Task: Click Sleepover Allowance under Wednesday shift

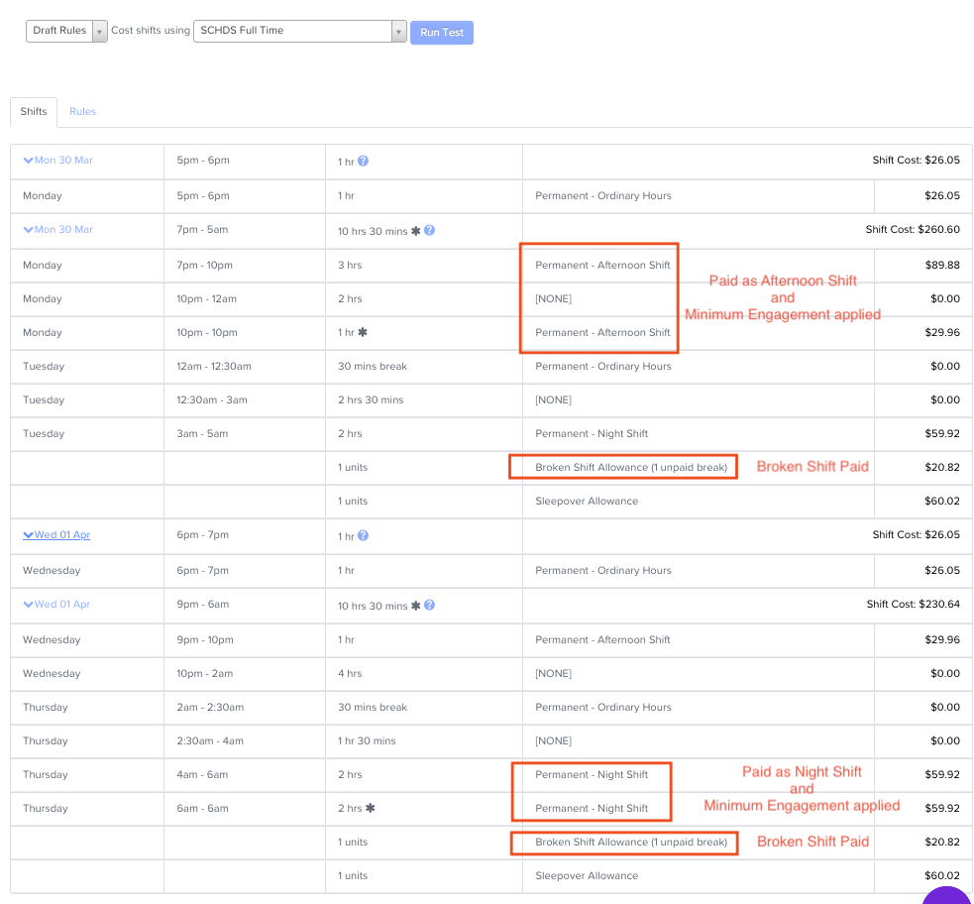Action: click(x=587, y=876)
